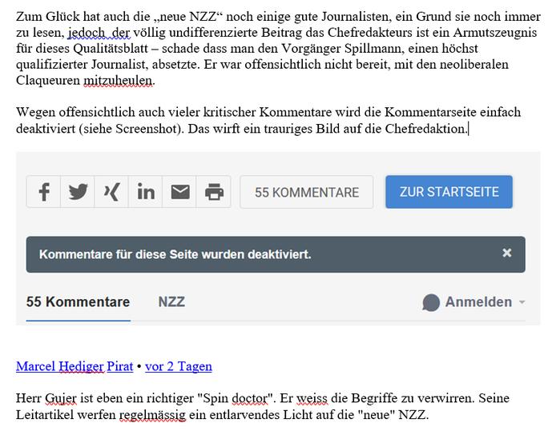Click the underlined 'jedoch der' text
The image size is (548, 435).
pos(99,33)
